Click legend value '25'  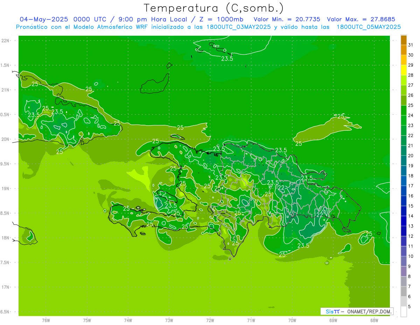(x=411, y=105)
